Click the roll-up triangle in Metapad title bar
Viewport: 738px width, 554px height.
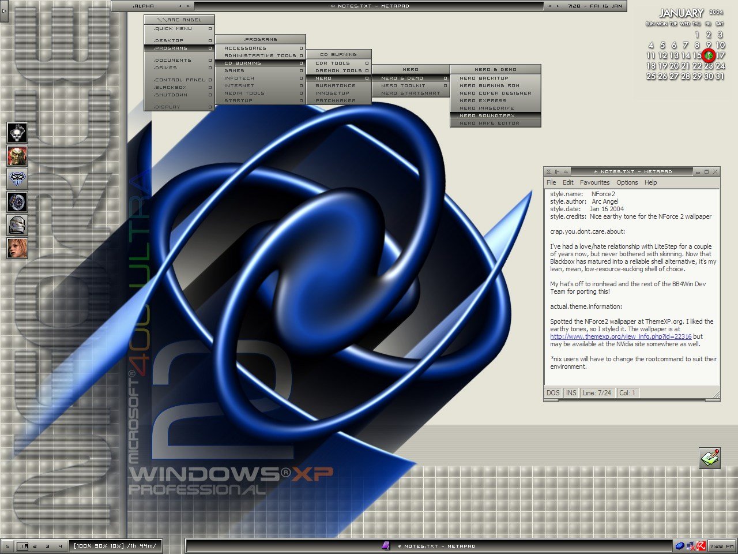[566, 171]
